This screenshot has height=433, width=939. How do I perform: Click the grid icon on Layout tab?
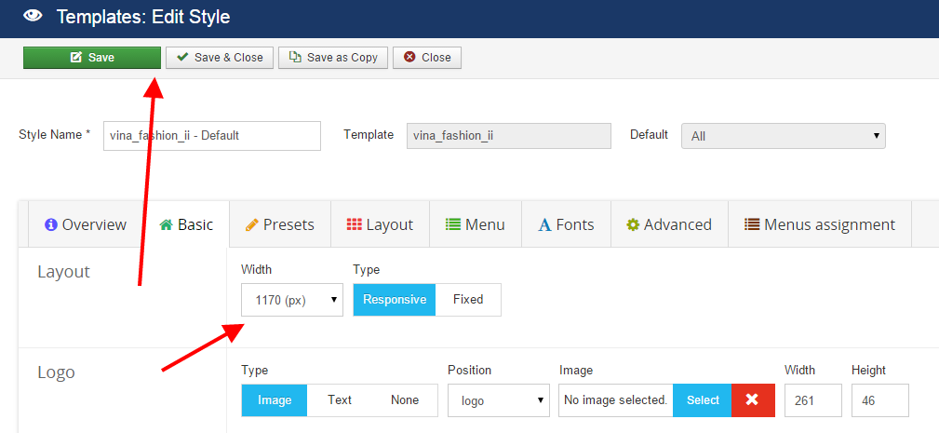point(355,224)
